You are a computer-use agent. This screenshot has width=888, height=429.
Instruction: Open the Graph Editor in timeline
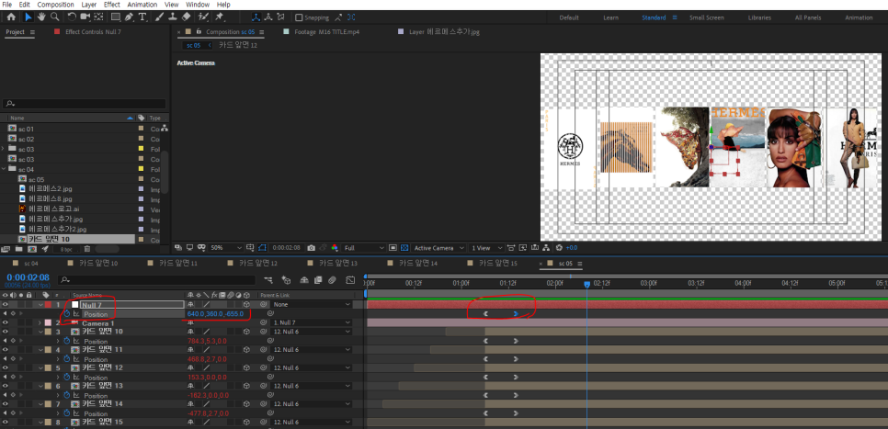click(350, 279)
